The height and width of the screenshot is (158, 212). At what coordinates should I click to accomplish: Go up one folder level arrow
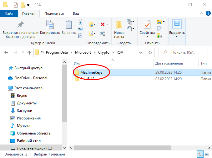click(x=29, y=52)
